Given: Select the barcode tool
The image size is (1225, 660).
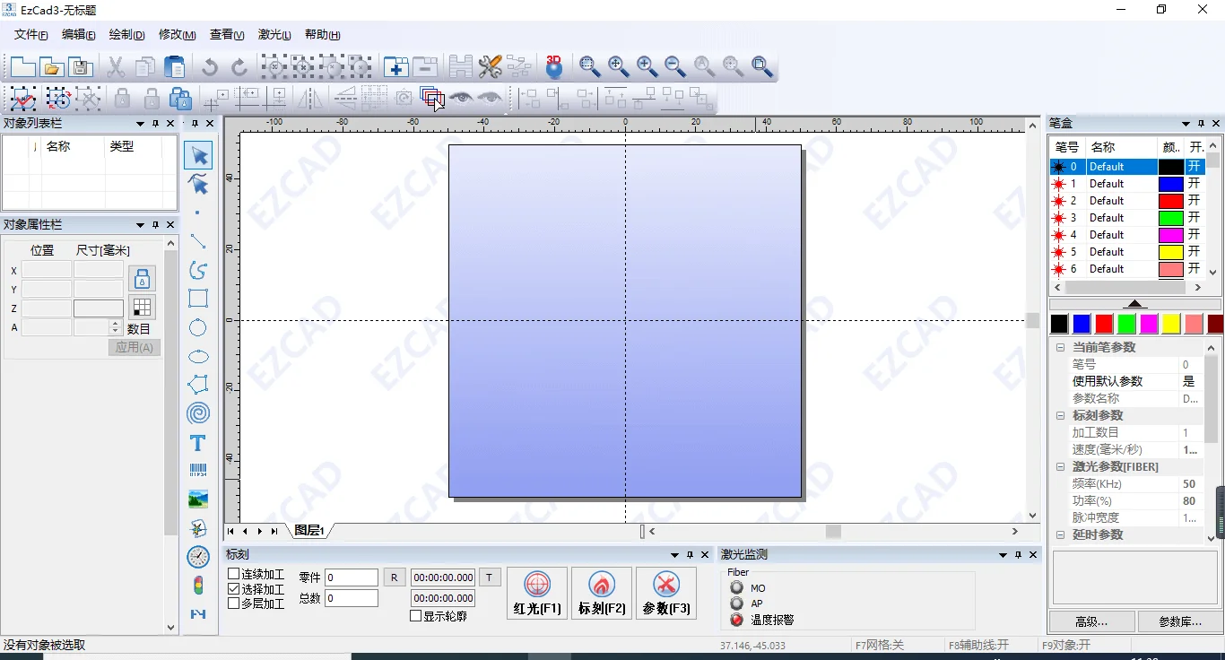Looking at the screenshot, I should click(x=198, y=471).
